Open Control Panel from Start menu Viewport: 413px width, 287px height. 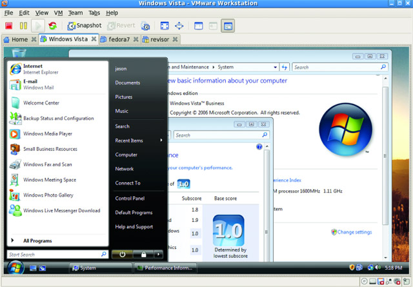click(x=130, y=198)
